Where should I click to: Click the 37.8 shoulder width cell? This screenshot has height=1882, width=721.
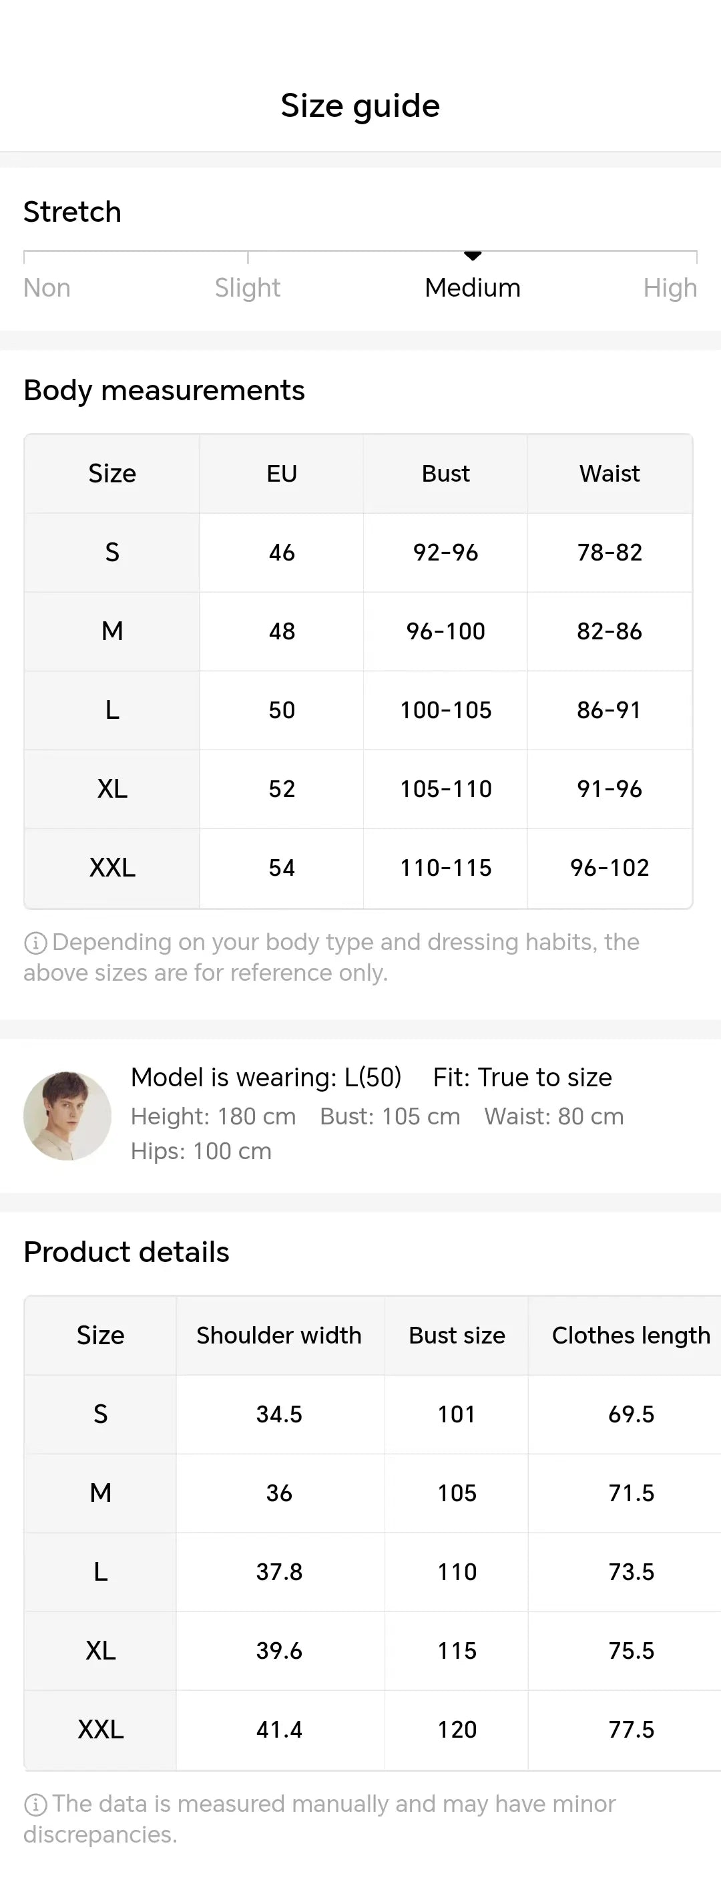(279, 1572)
